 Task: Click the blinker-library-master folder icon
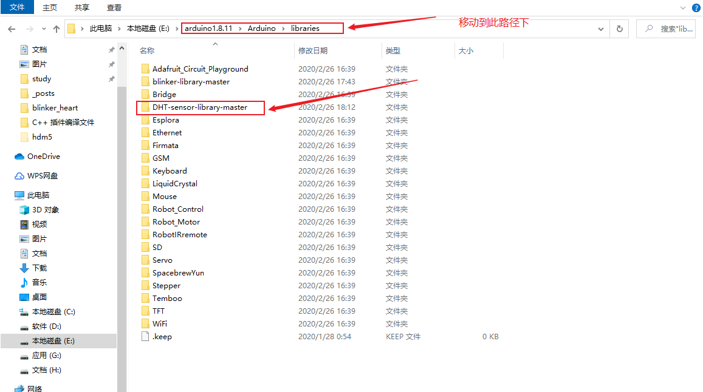click(145, 81)
